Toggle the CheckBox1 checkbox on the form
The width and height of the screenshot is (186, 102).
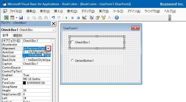(x=73, y=42)
